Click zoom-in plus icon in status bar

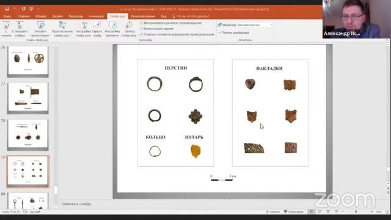point(372,211)
